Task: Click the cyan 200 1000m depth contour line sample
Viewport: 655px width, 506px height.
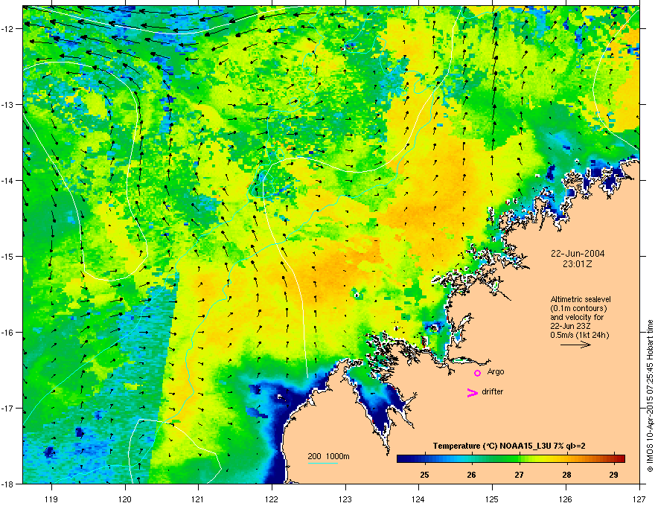Action: 322,463
